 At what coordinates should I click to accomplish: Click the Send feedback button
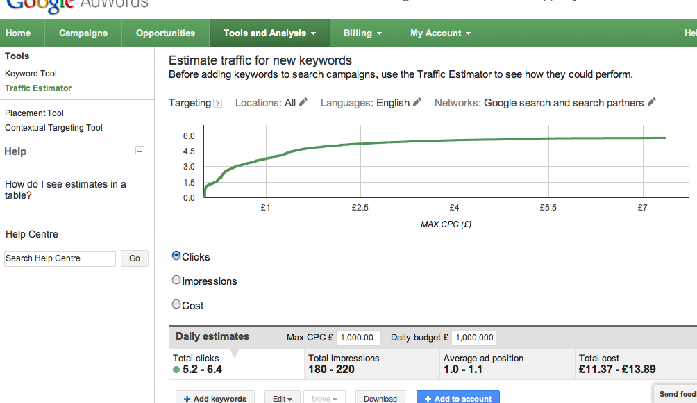(675, 394)
